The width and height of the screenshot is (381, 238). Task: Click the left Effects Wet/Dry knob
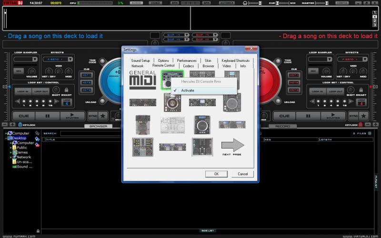pyautogui.click(x=49, y=71)
